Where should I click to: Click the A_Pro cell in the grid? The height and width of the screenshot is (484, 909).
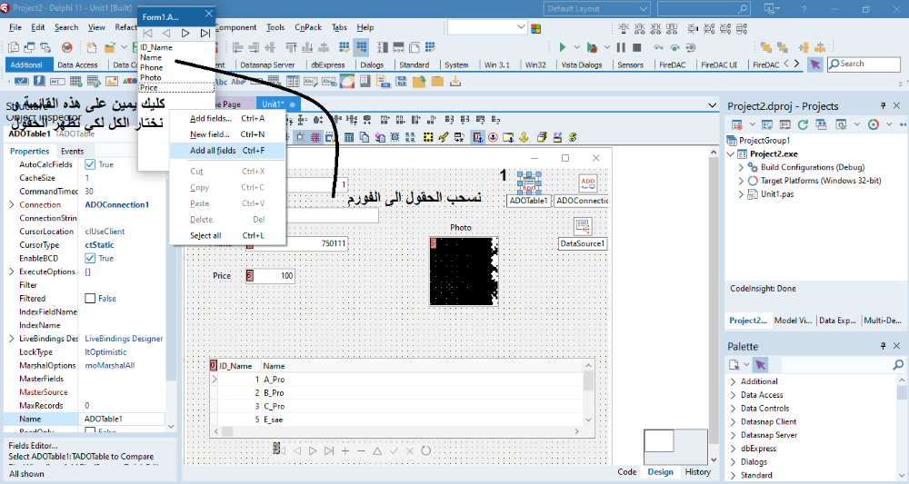[422, 380]
